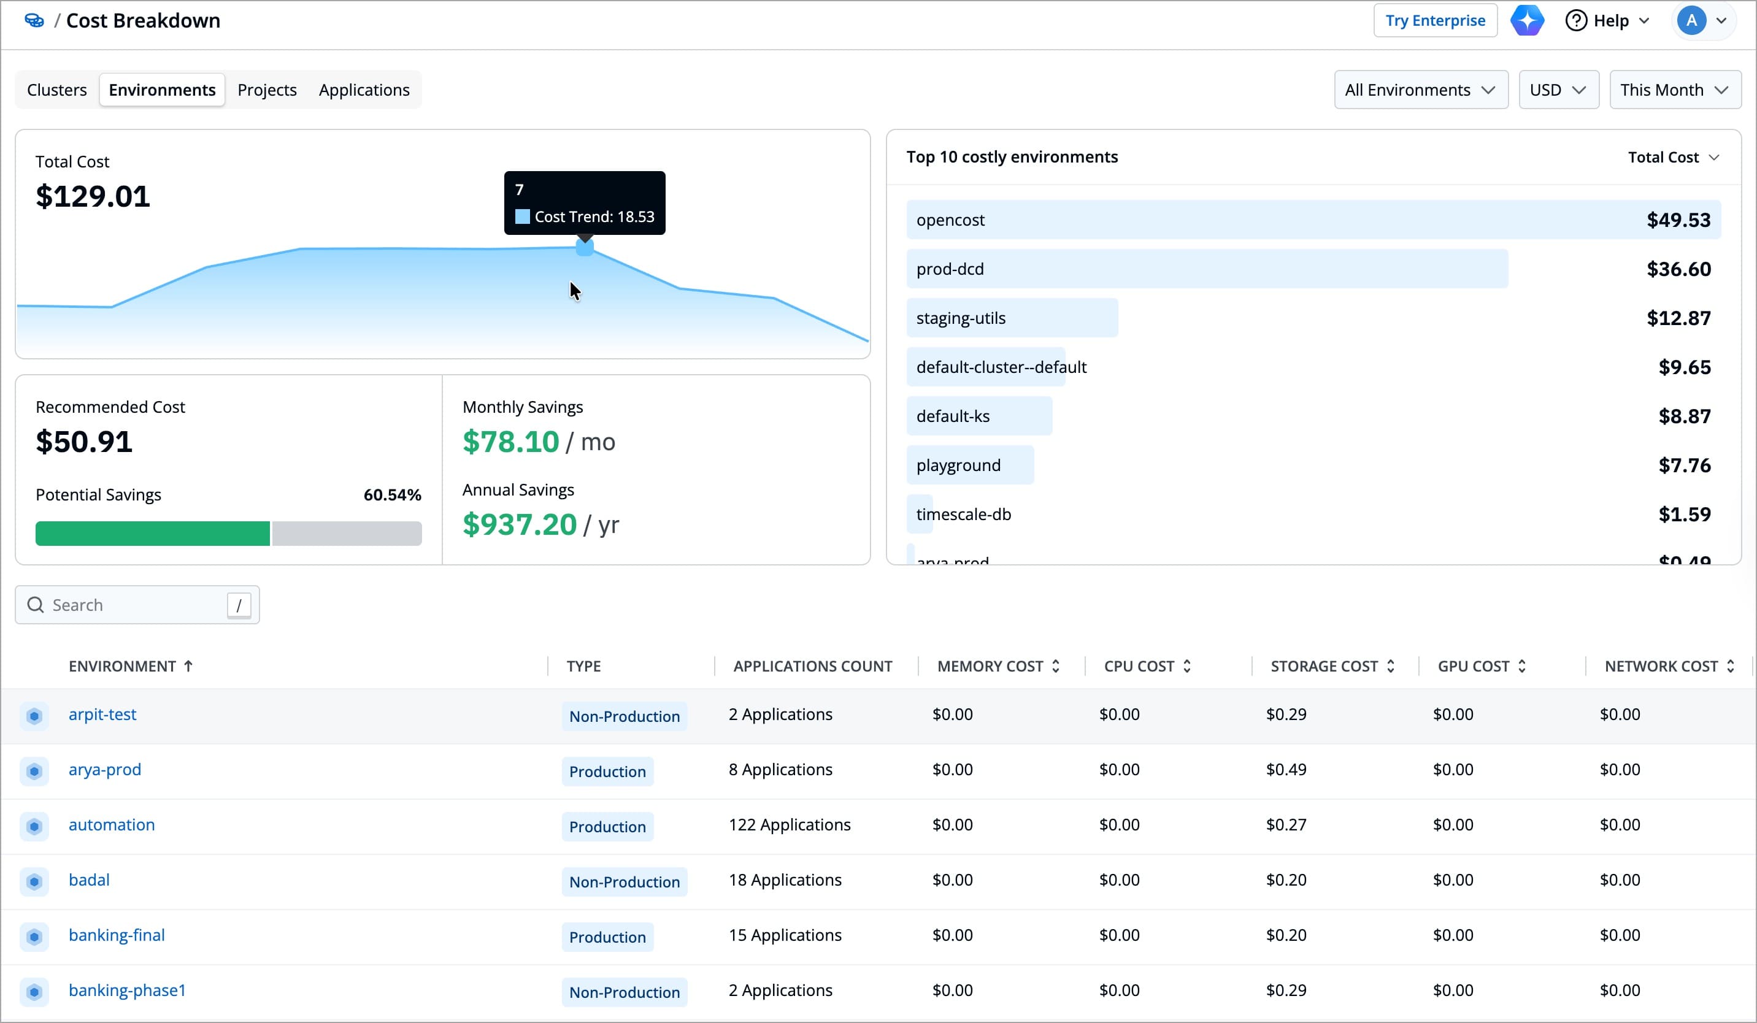Expand the USD currency dropdown
The image size is (1757, 1023).
click(x=1558, y=90)
